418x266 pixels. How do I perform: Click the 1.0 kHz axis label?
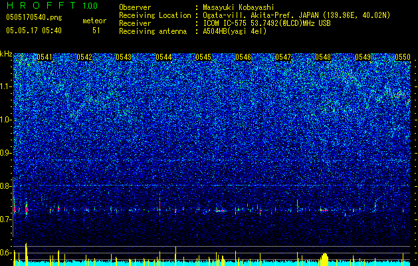6,120
